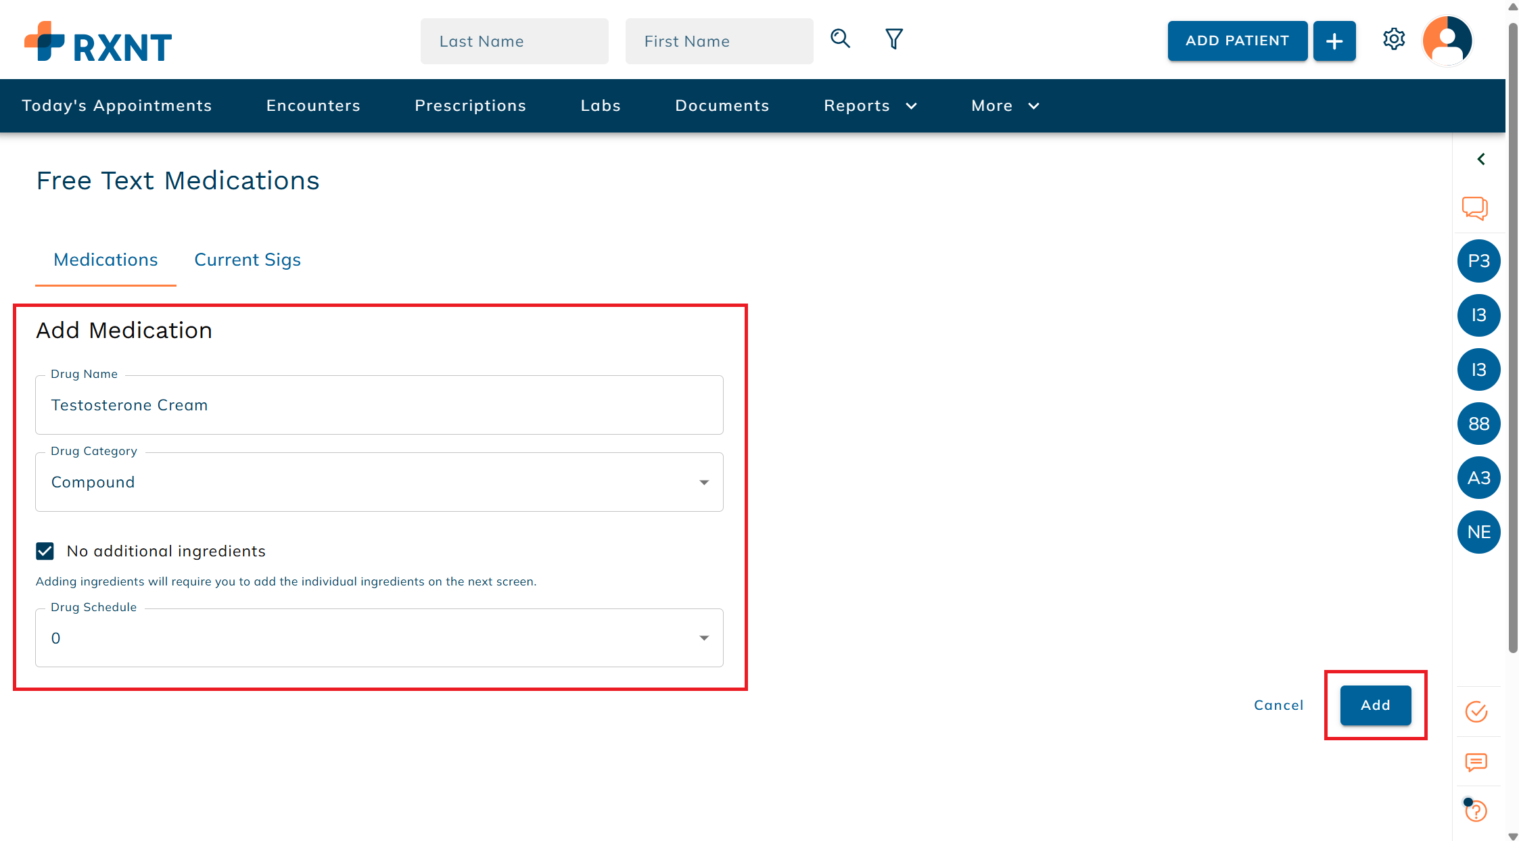Open the filter icon near search

click(893, 39)
